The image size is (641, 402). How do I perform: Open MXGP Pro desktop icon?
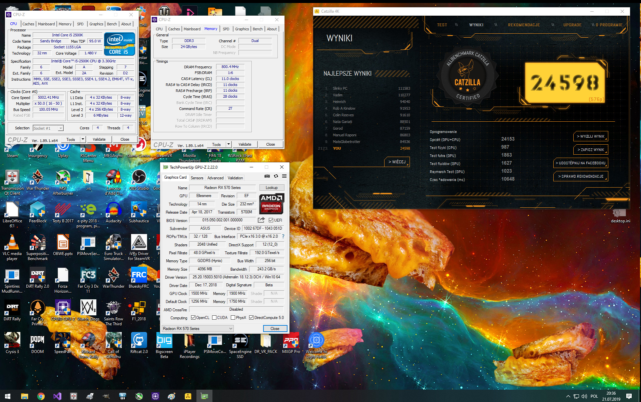point(291,343)
